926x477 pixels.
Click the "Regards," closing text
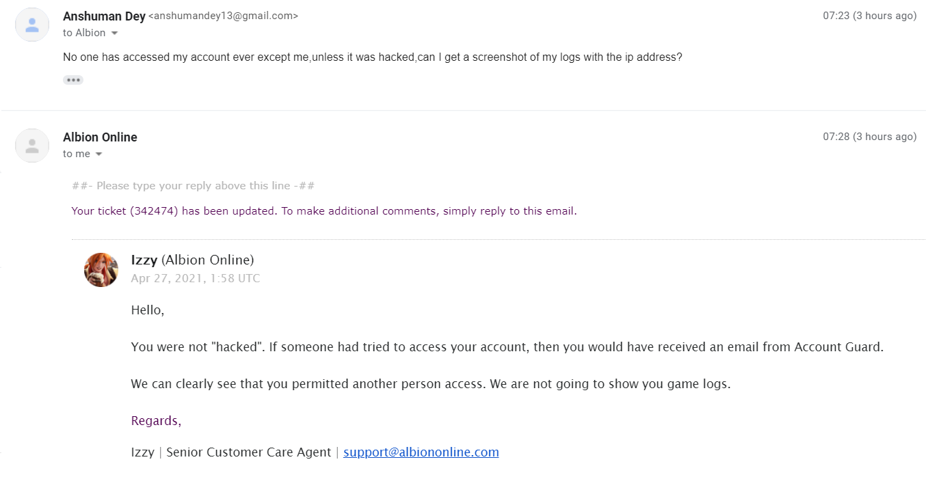(156, 421)
